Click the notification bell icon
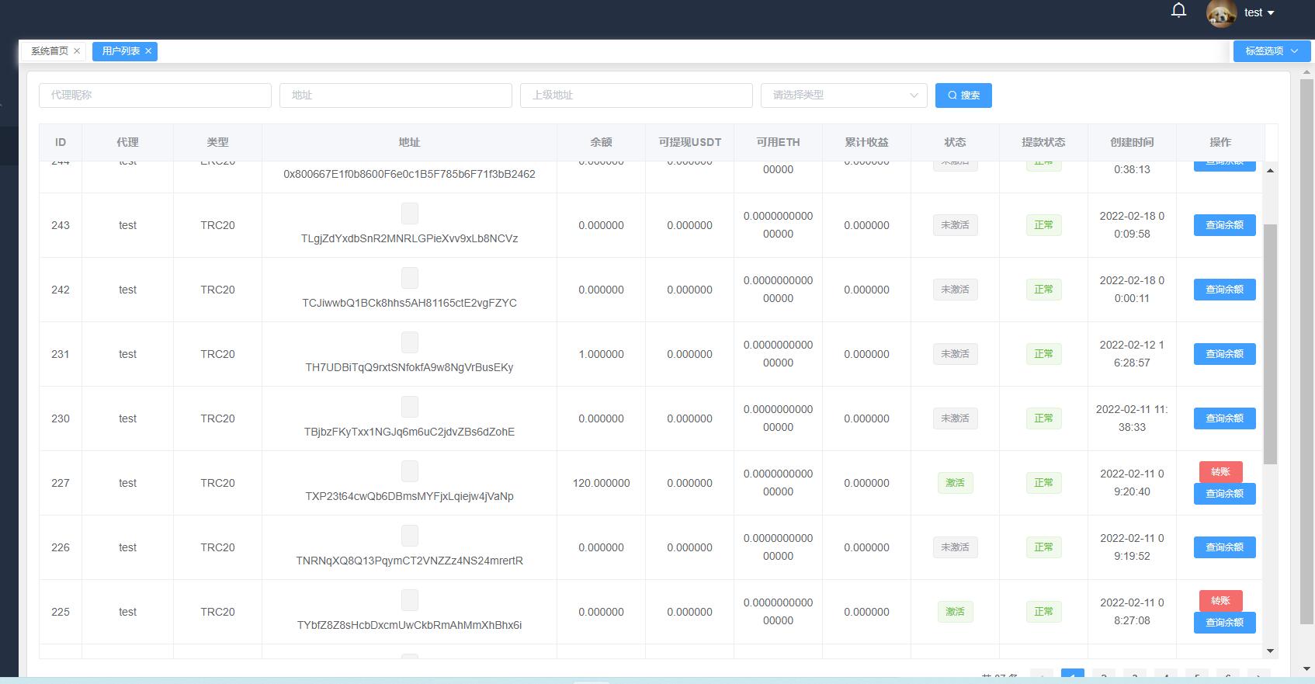 coord(1178,11)
